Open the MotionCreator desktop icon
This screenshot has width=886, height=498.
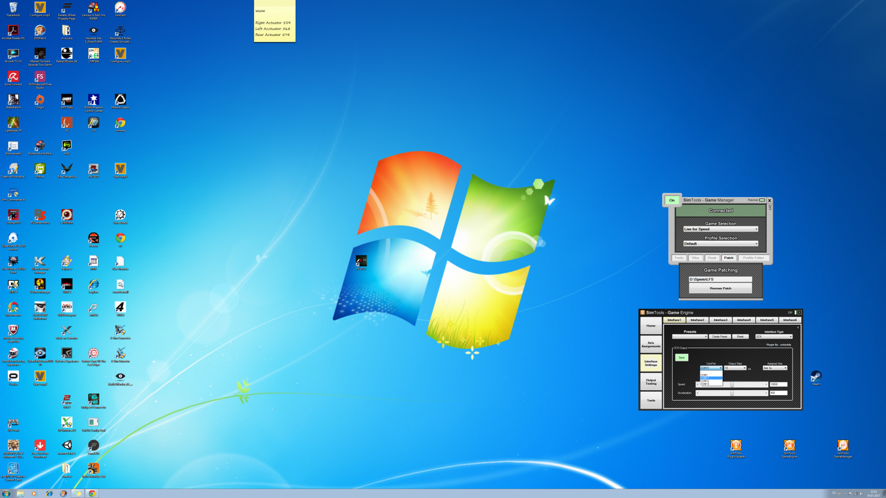[x=120, y=102]
